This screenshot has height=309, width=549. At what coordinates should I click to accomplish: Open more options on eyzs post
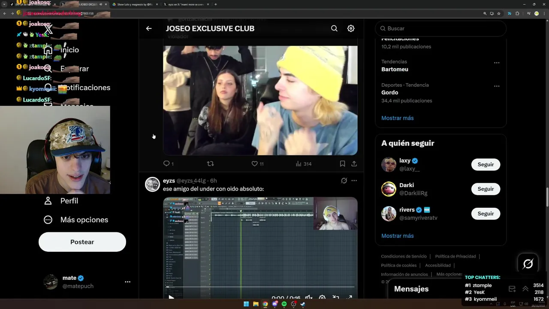[354, 181]
